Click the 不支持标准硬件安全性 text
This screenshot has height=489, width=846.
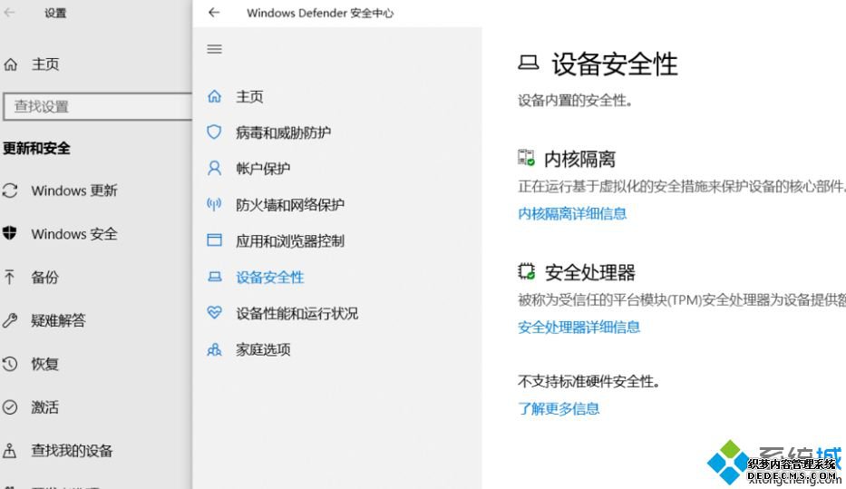[x=588, y=382]
